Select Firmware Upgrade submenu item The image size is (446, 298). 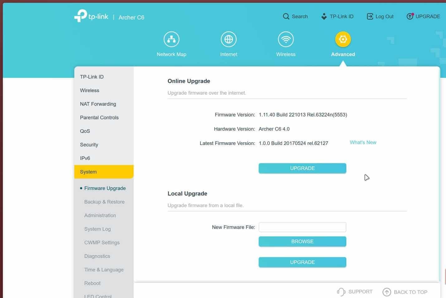coord(105,188)
